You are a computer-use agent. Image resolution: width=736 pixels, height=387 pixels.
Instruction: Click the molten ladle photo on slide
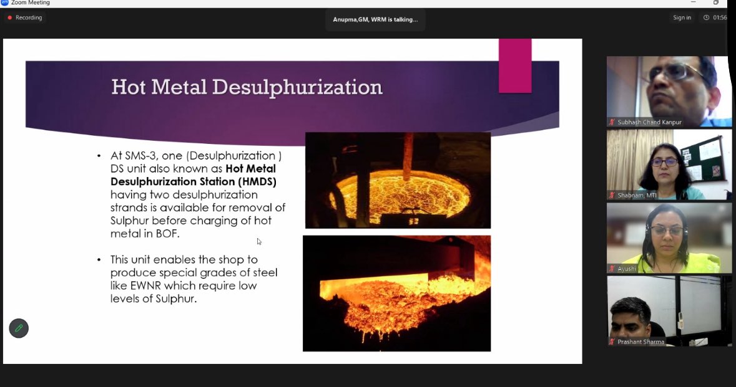(x=398, y=180)
